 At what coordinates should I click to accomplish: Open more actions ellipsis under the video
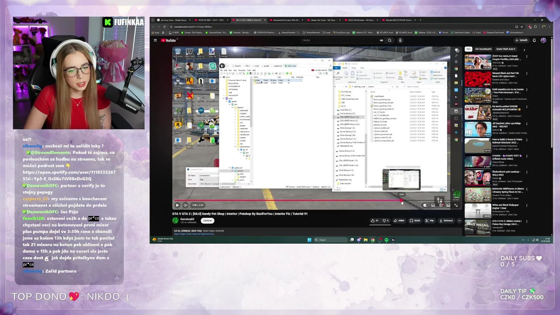459,220
